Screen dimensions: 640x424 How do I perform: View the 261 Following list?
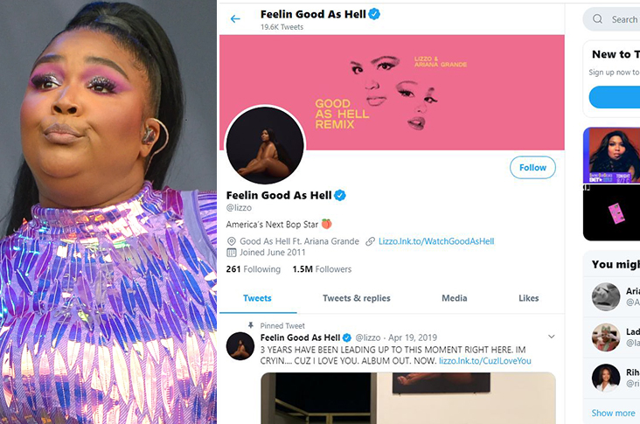(253, 269)
